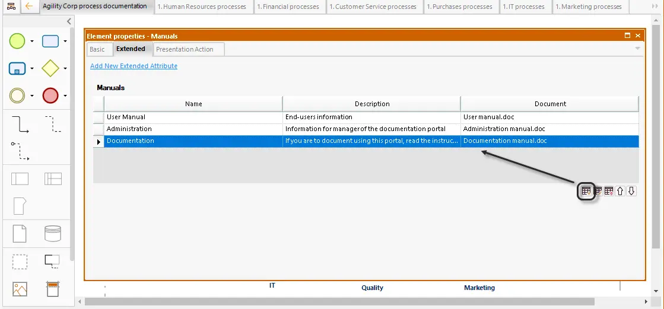Click the diagram hierarchy icon beside tabs
The image size is (664, 309).
(11, 7)
